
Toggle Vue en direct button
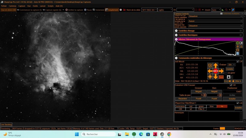coord(9,10)
